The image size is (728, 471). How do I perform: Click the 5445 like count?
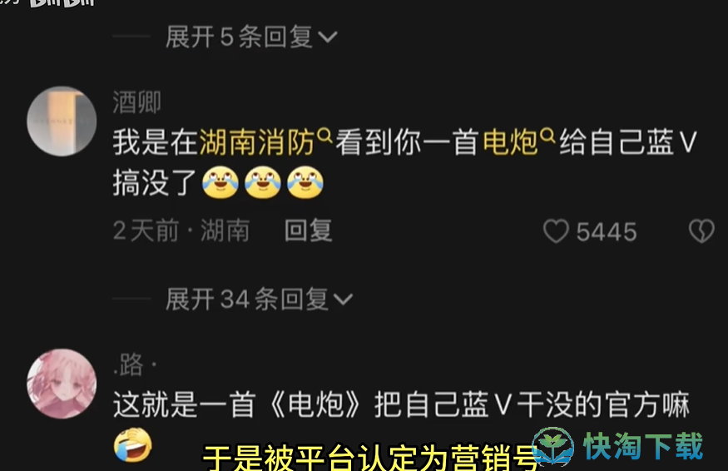point(607,232)
